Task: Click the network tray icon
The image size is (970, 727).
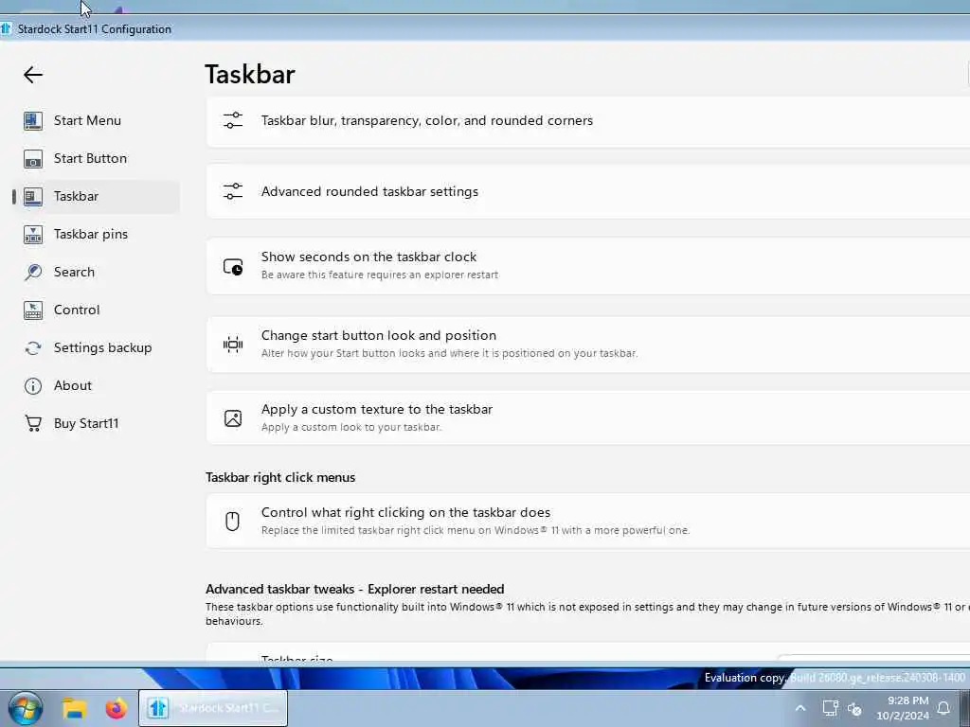Action: [x=830, y=708]
